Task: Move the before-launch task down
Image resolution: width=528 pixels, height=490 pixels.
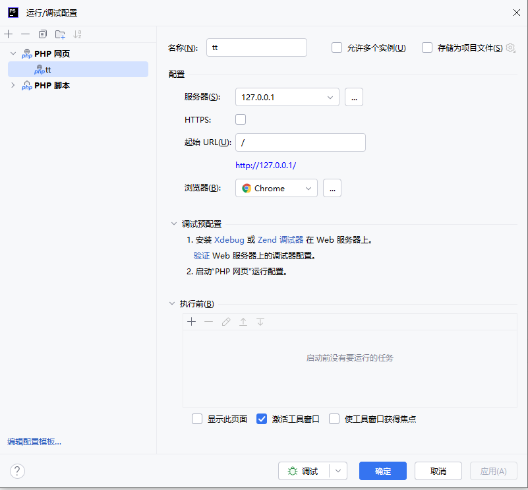Action: click(x=260, y=322)
